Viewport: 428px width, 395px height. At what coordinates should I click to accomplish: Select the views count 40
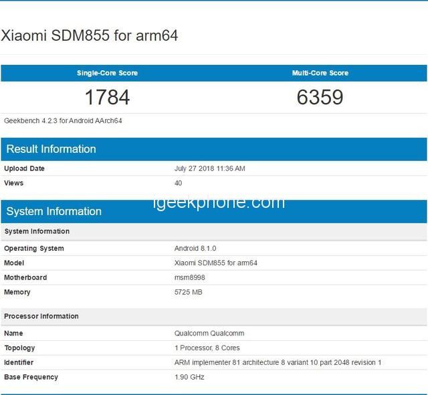point(179,183)
